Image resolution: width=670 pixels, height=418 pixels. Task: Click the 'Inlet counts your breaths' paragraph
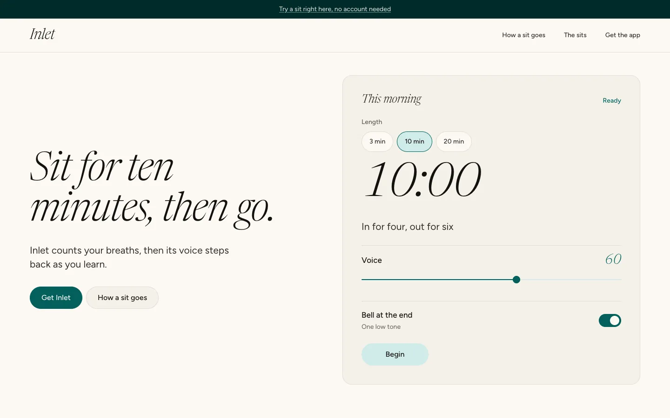tap(129, 257)
